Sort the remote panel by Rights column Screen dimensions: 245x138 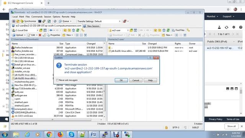click(x=178, y=44)
